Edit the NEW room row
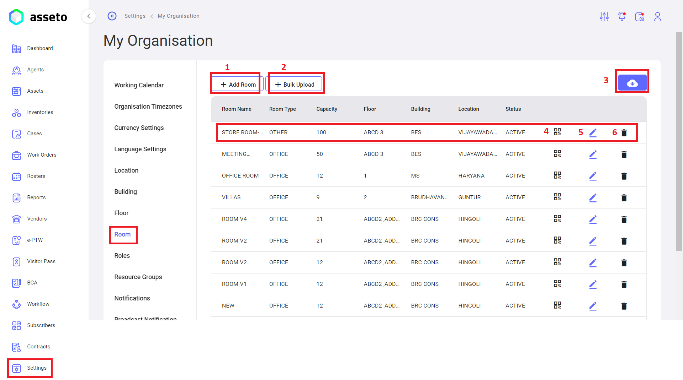This screenshot has width=683, height=380. coord(593,306)
